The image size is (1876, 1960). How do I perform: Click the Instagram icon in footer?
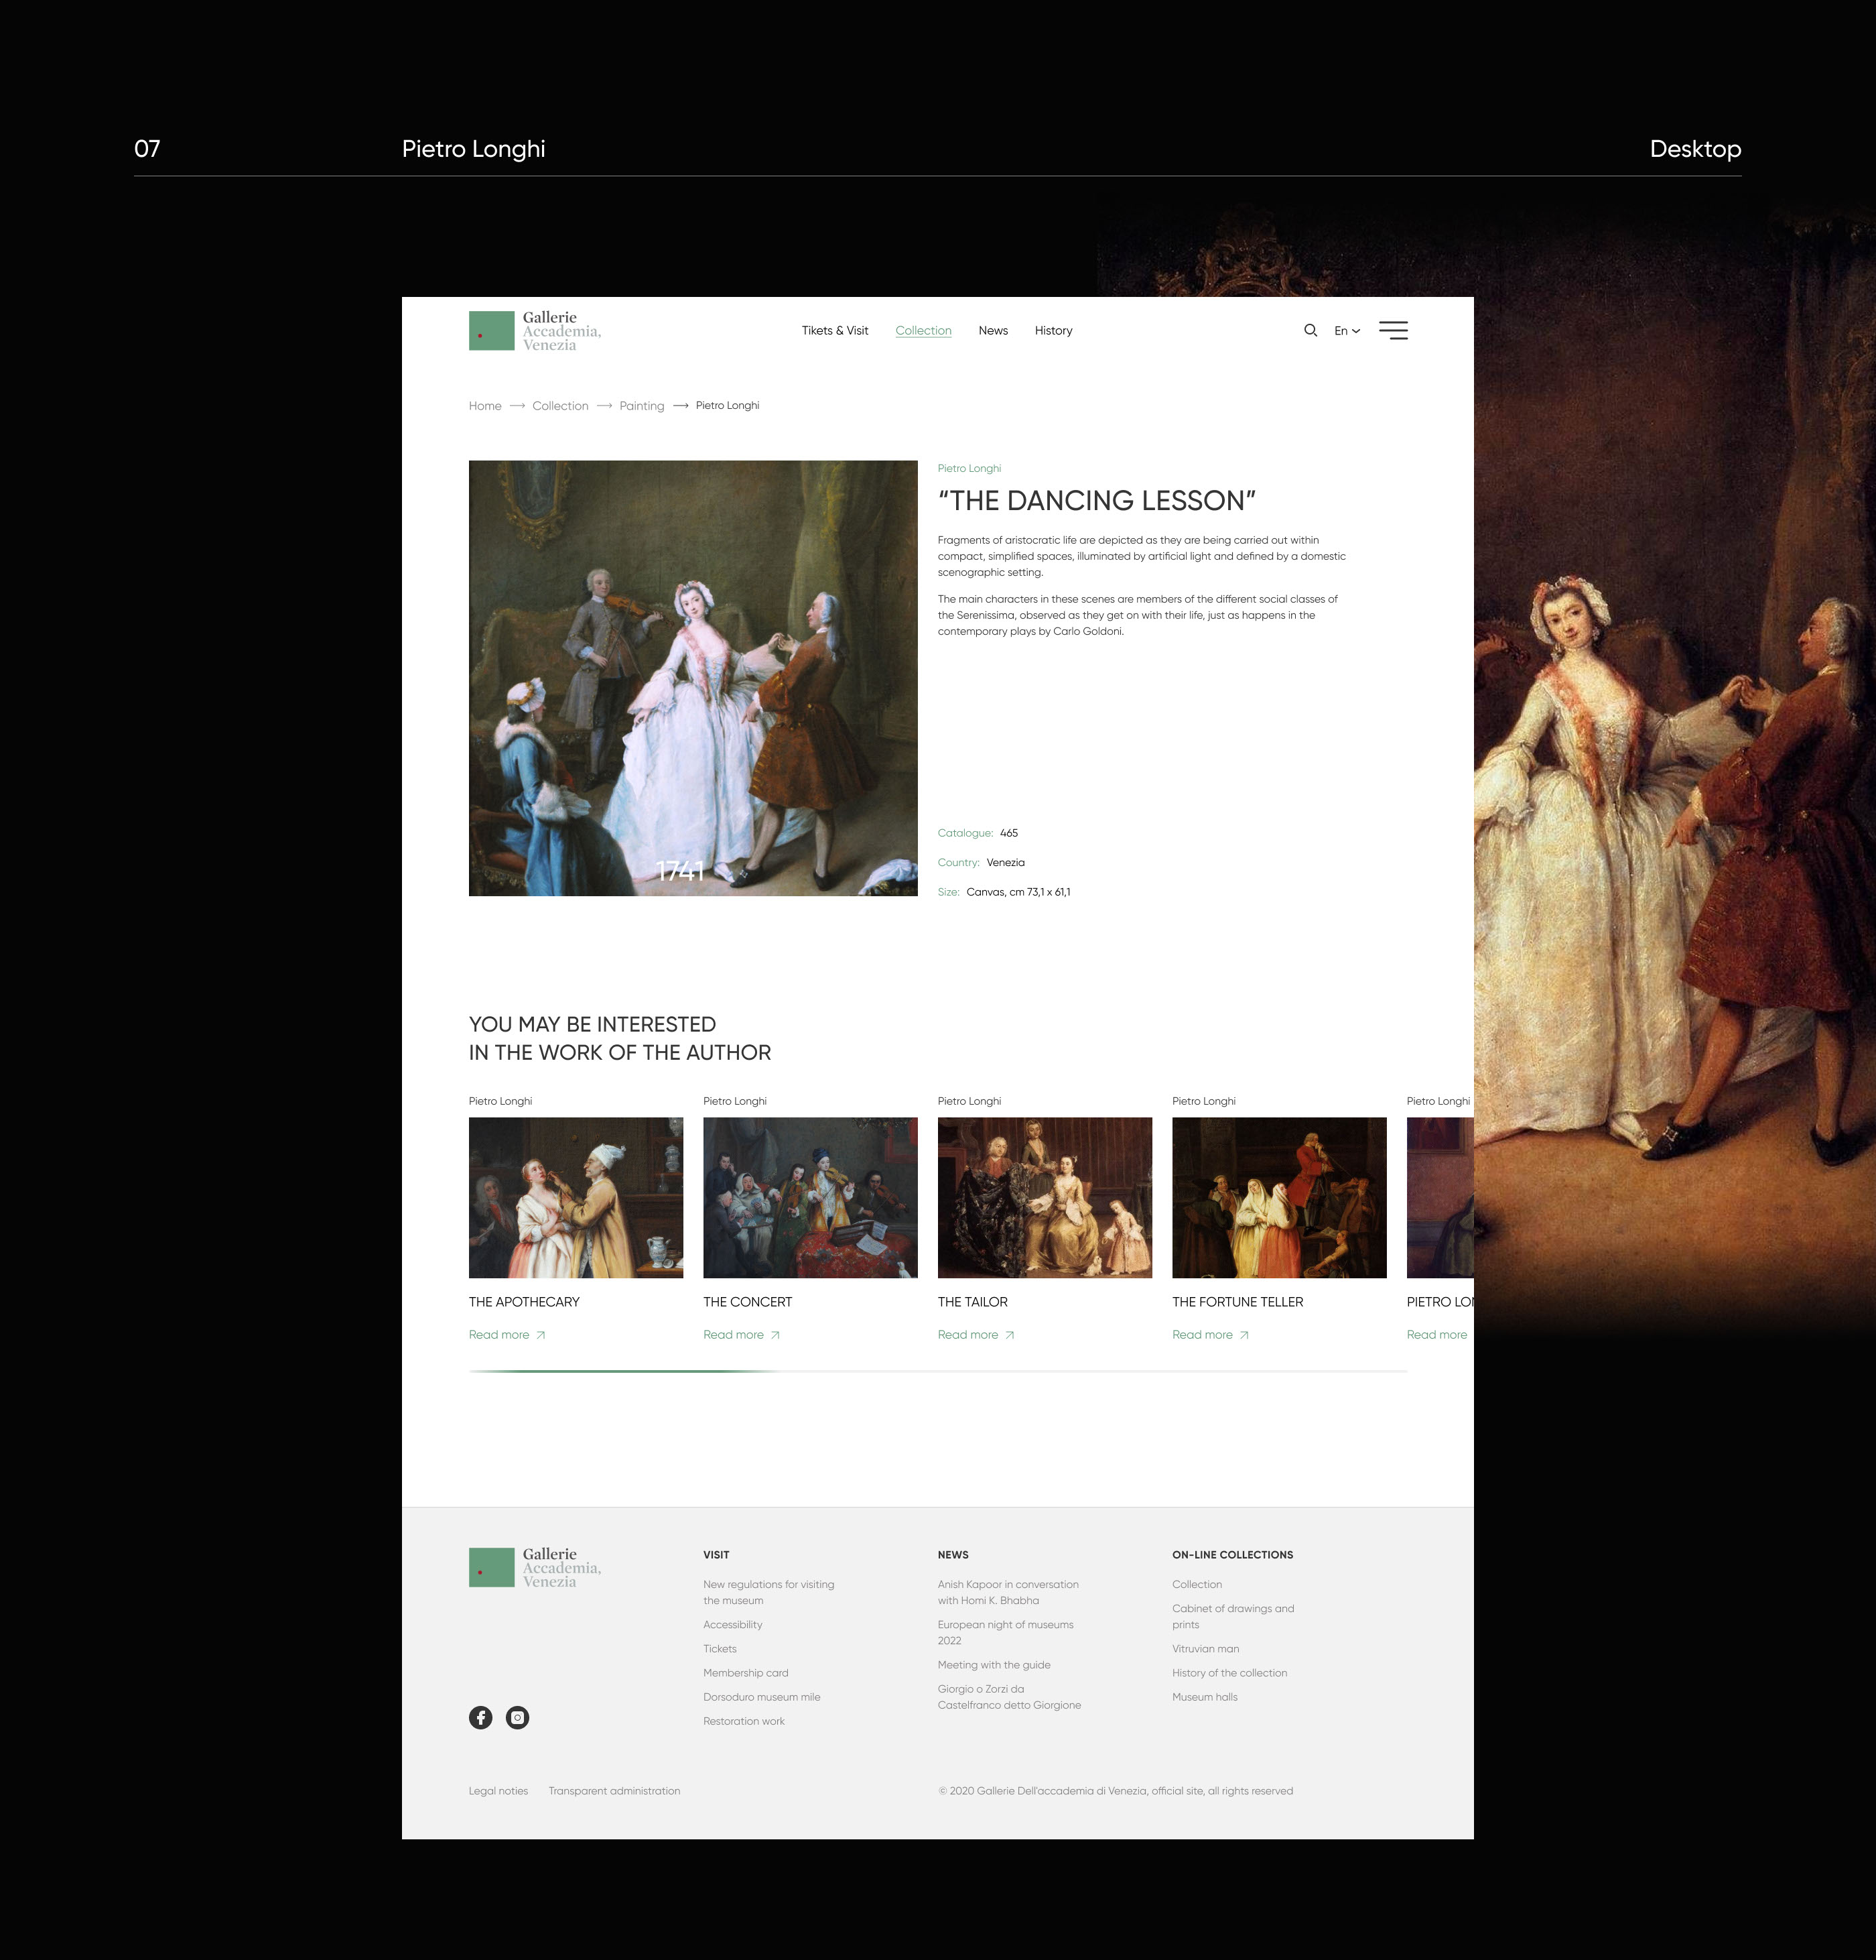click(518, 1717)
